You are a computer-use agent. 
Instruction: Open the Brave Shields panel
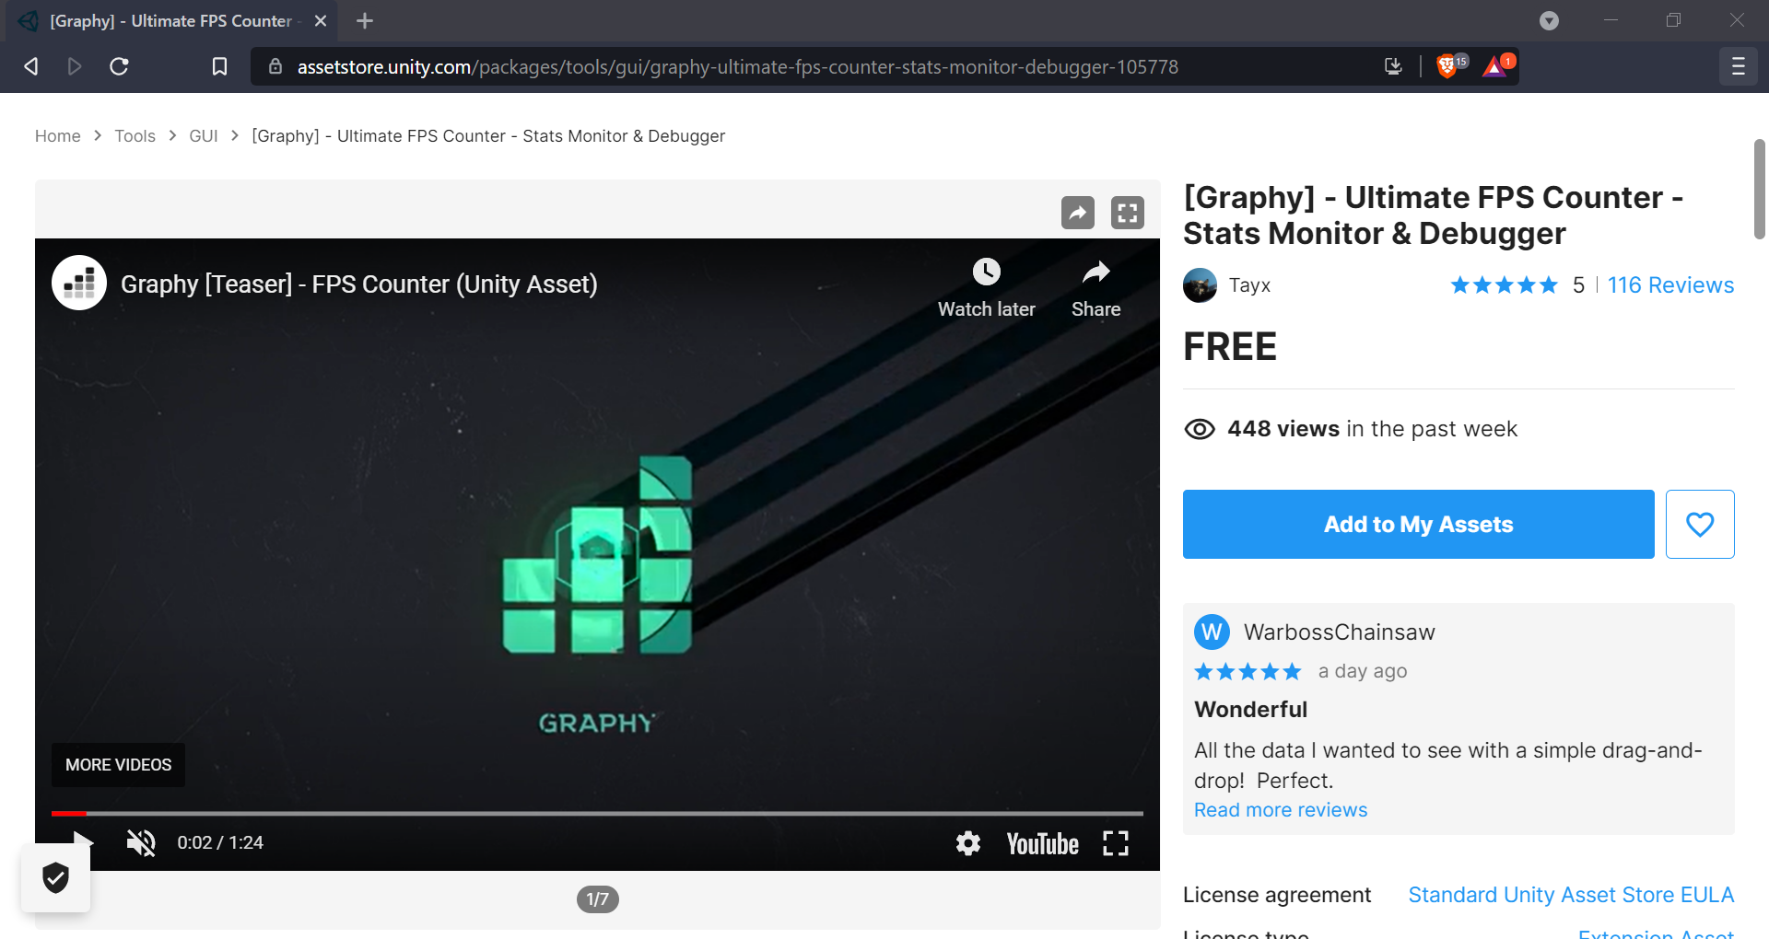1449,66
